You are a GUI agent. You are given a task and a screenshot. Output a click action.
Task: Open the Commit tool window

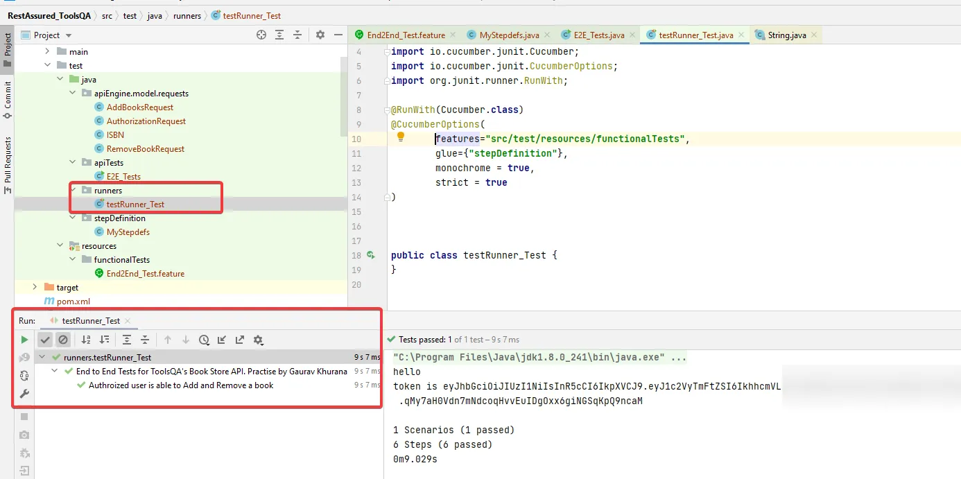click(x=8, y=101)
